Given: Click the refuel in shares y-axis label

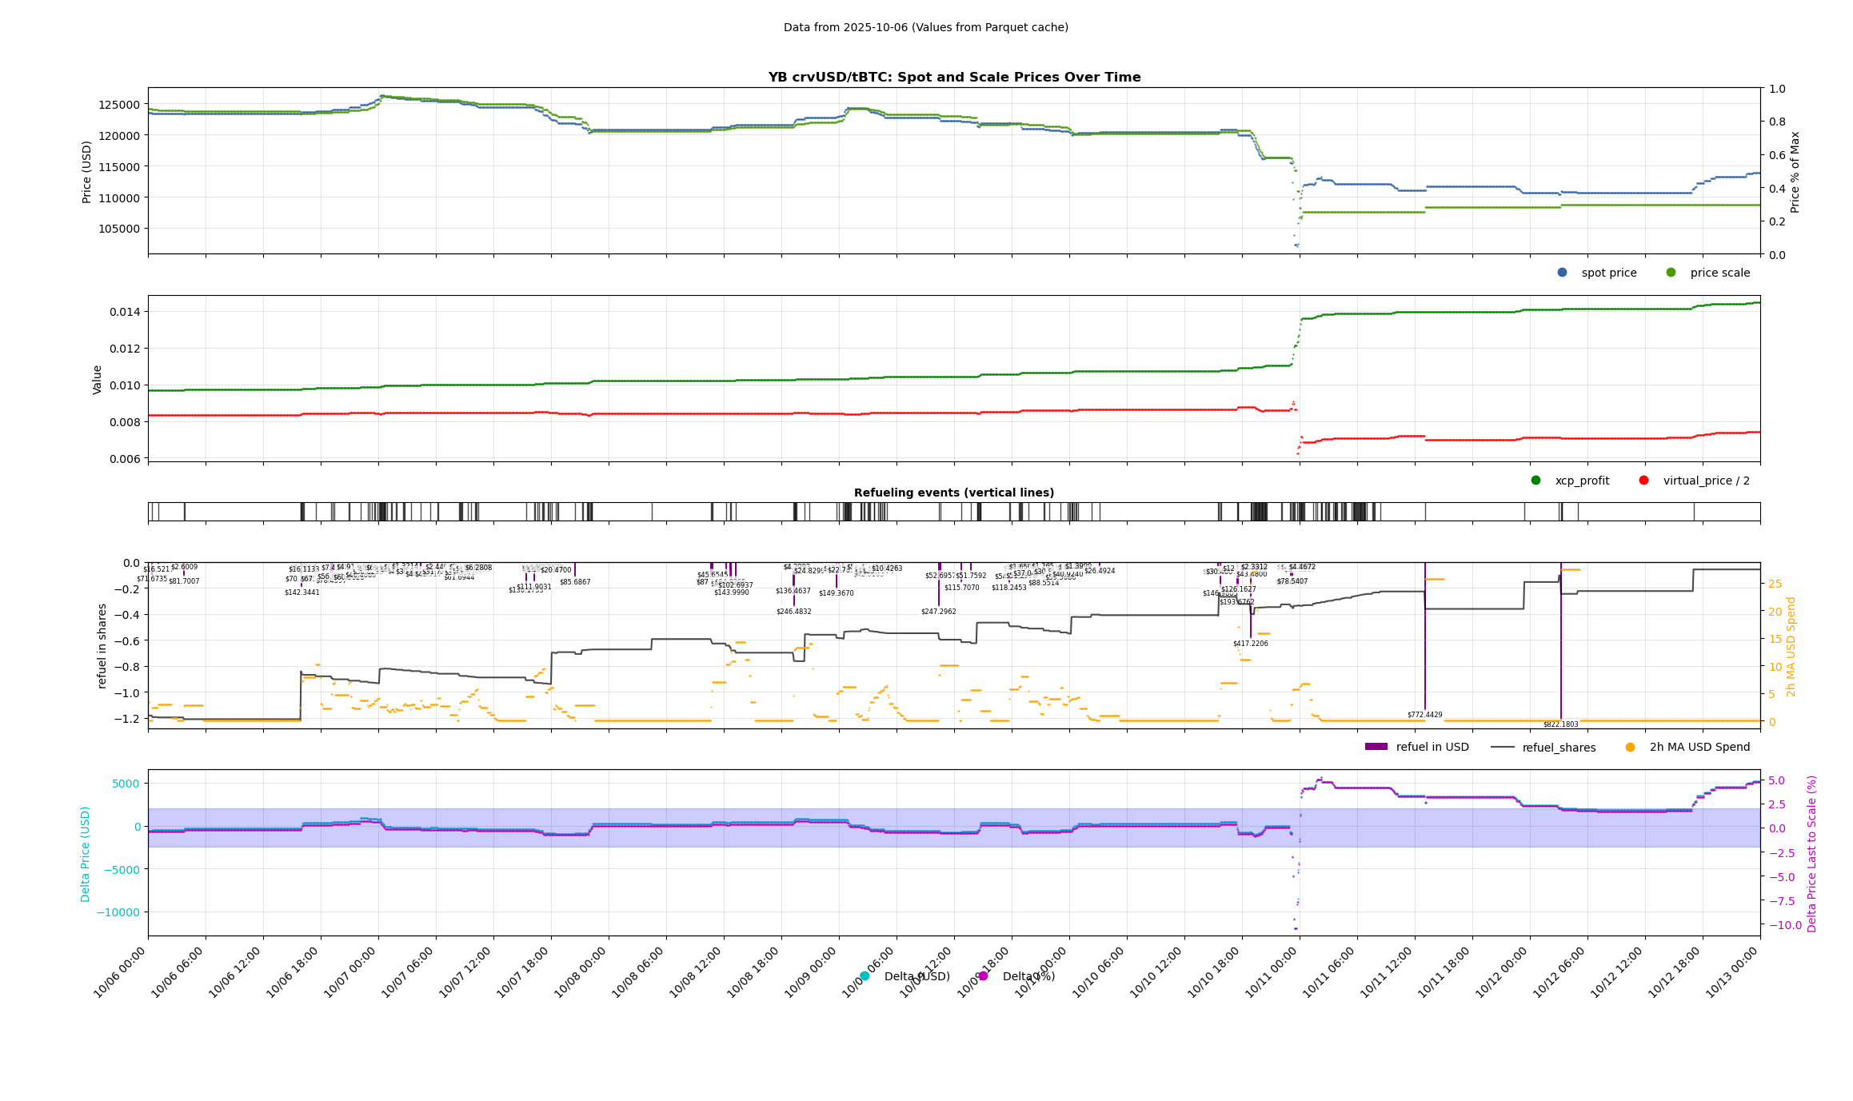Looking at the screenshot, I should click(x=102, y=646).
